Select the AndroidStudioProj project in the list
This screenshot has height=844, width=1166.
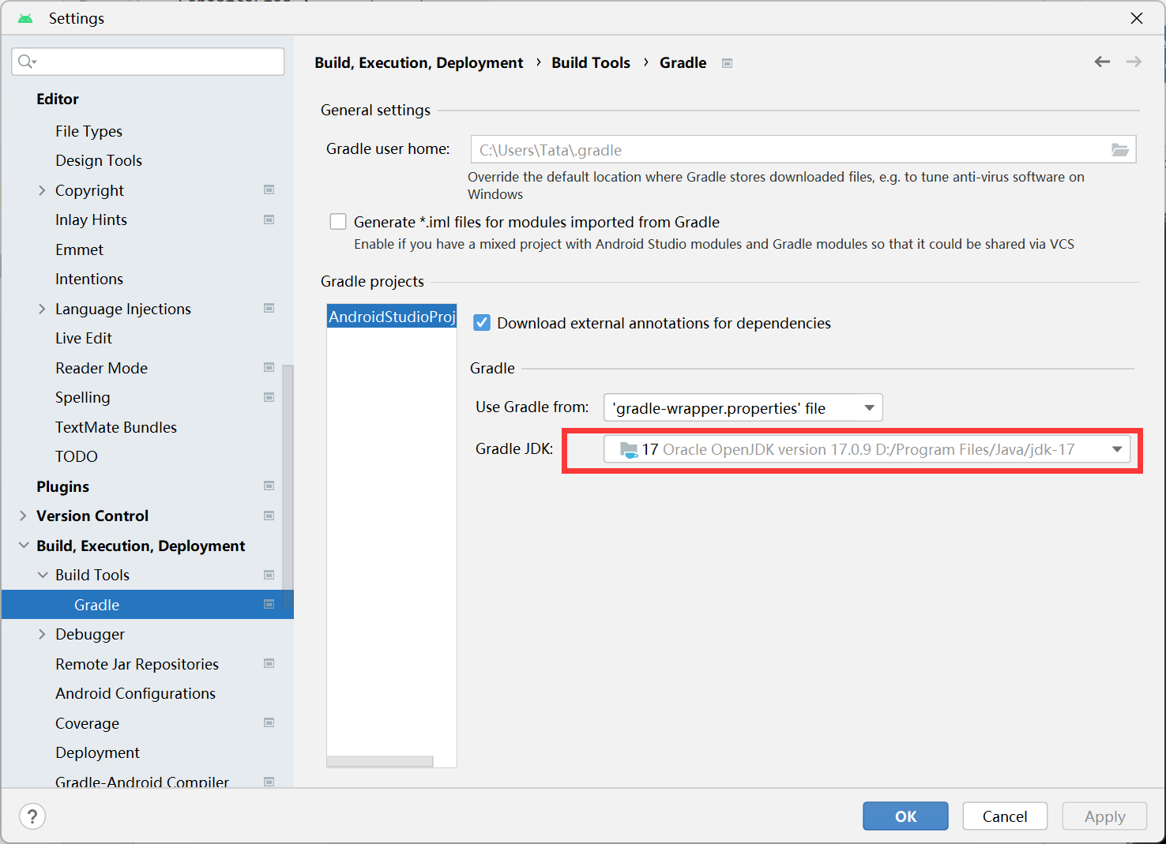click(392, 317)
